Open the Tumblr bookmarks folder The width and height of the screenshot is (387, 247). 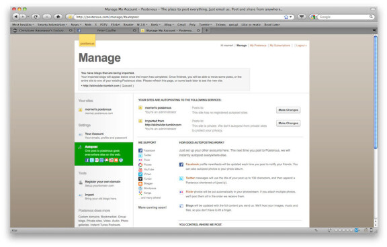click(206, 25)
